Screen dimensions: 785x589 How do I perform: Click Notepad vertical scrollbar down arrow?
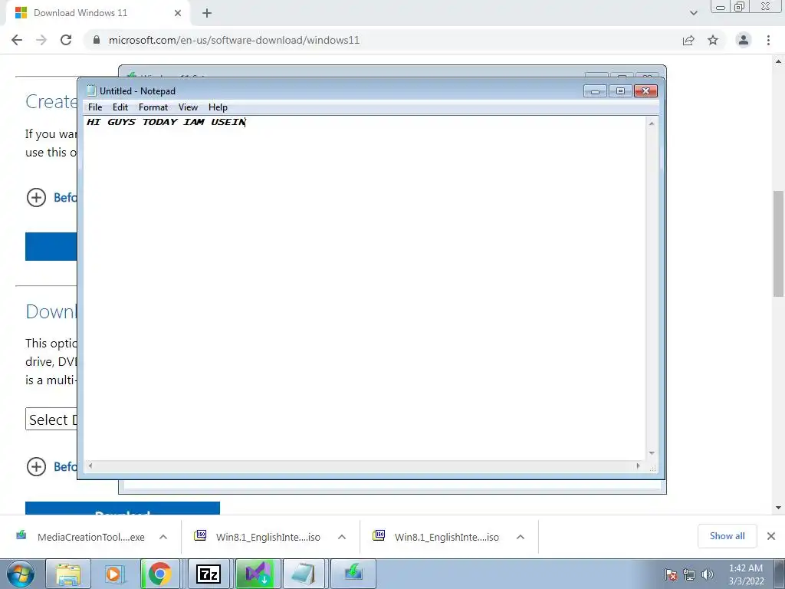click(652, 453)
